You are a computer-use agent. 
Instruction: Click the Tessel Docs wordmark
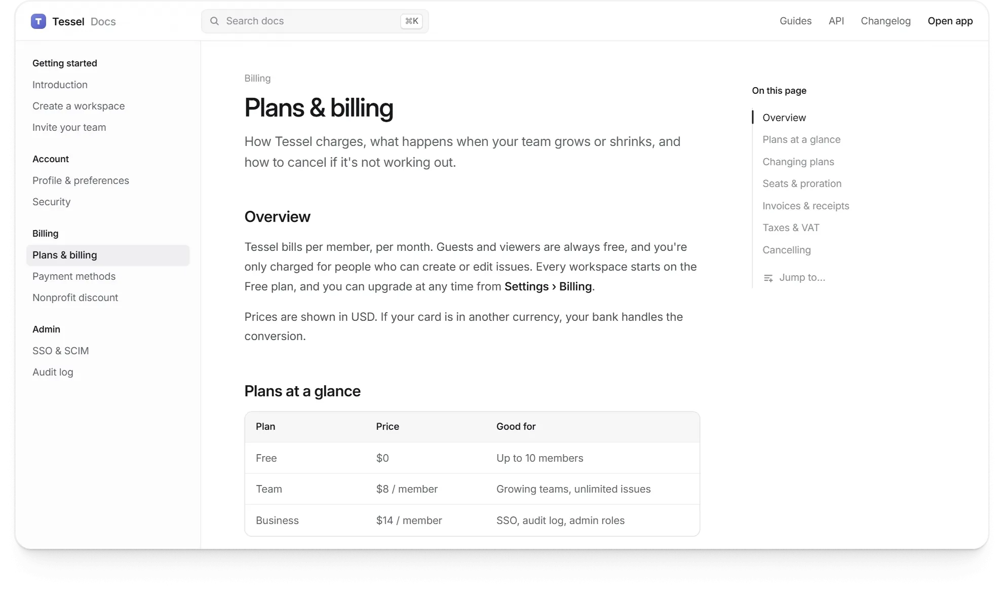[84, 21]
